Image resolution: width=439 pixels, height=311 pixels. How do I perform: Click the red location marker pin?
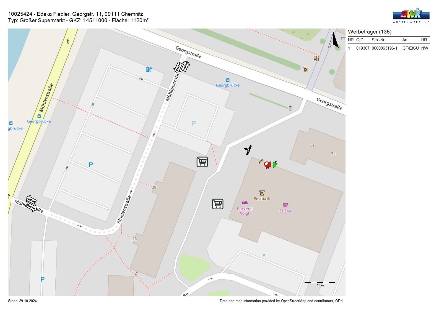pyautogui.click(x=267, y=165)
